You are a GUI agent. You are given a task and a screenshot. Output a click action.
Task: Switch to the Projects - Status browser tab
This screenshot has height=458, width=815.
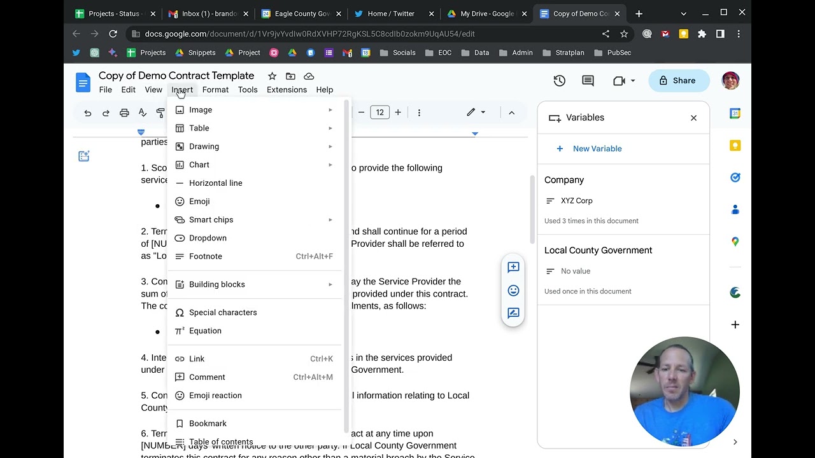click(115, 13)
